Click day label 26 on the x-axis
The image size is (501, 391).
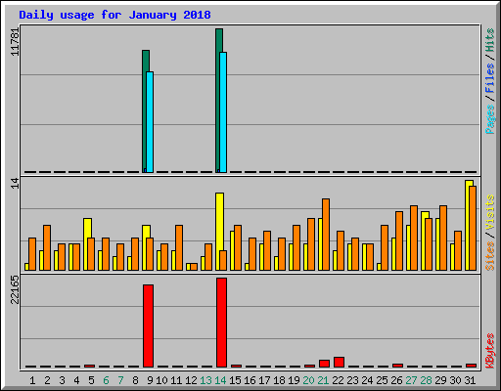[396, 380]
